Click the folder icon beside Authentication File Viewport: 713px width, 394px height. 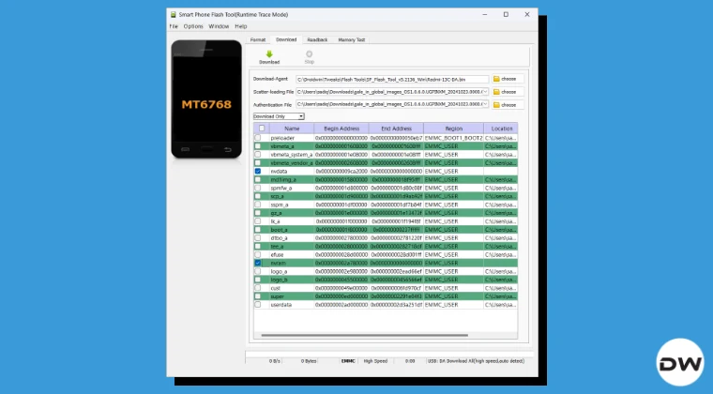click(x=496, y=105)
